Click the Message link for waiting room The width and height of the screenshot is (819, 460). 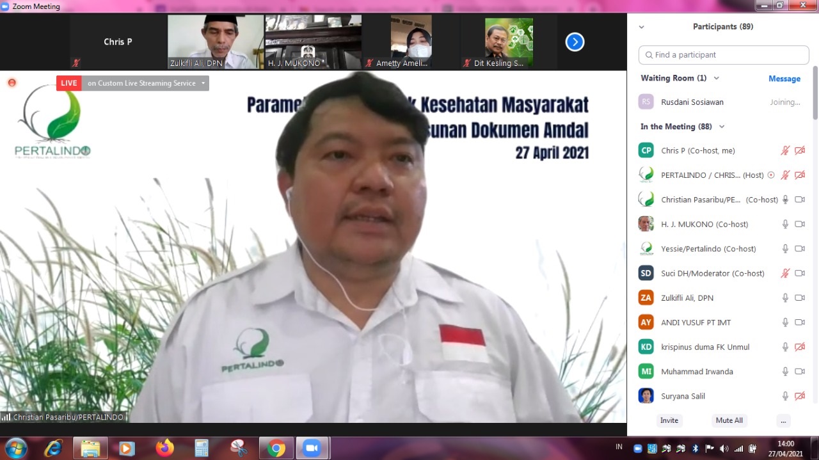tap(784, 79)
